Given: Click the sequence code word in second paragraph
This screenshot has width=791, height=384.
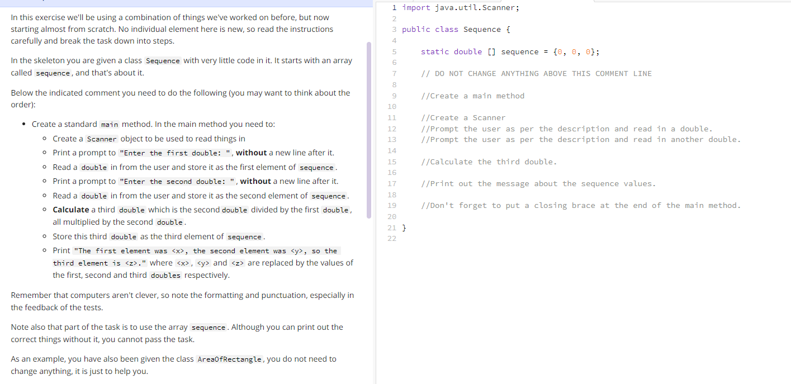Looking at the screenshot, I should click(53, 73).
